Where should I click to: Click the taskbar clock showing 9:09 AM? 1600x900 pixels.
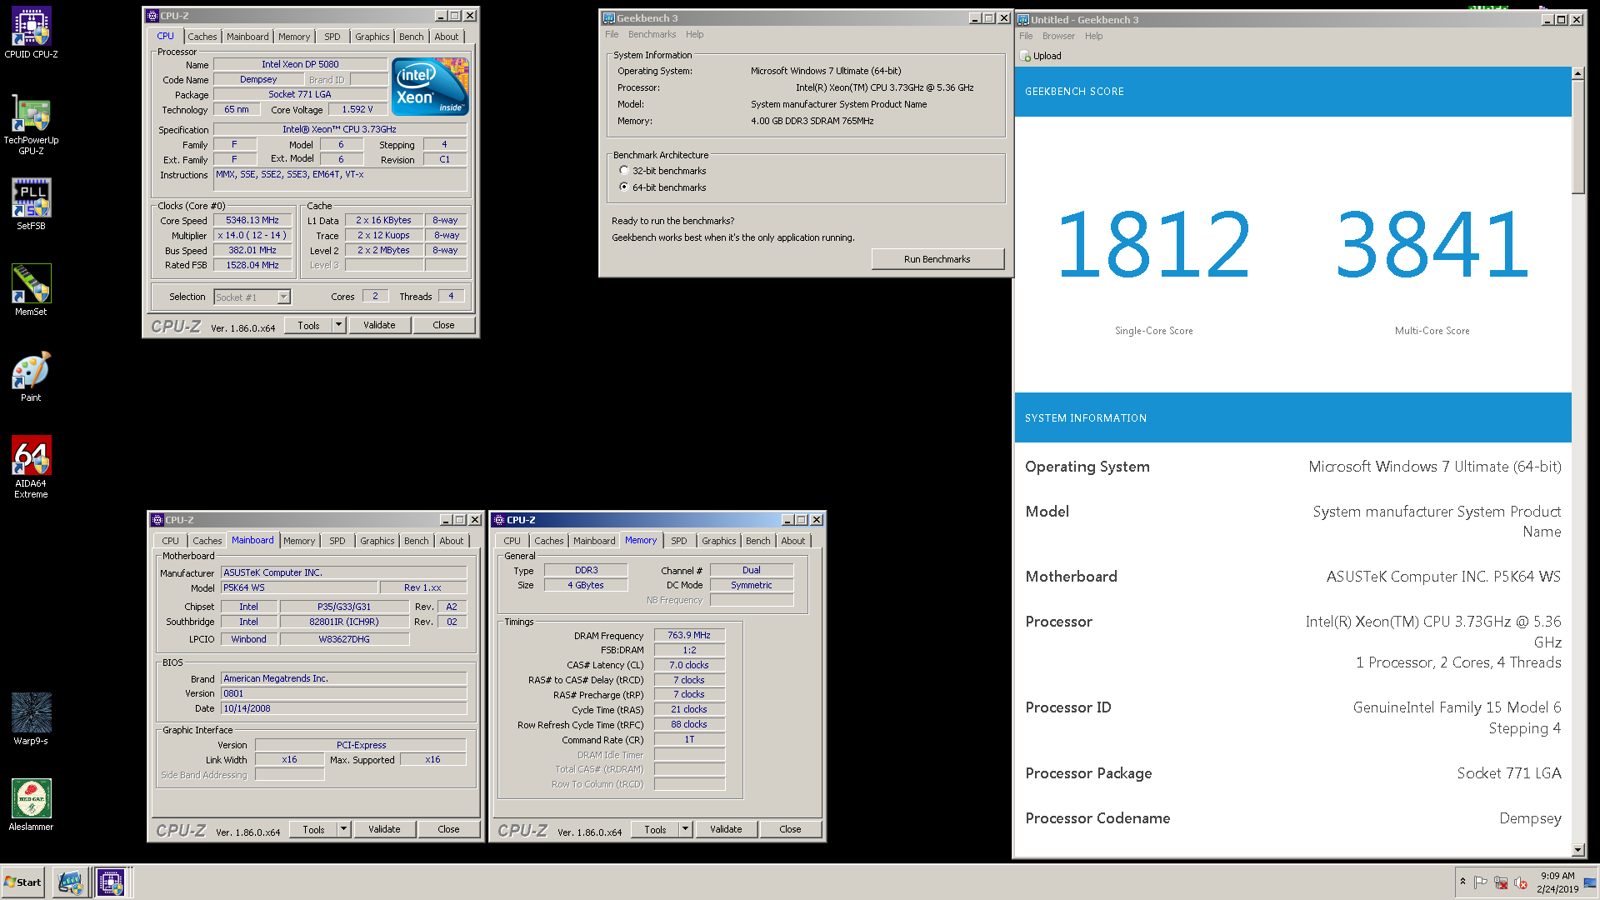click(x=1557, y=882)
